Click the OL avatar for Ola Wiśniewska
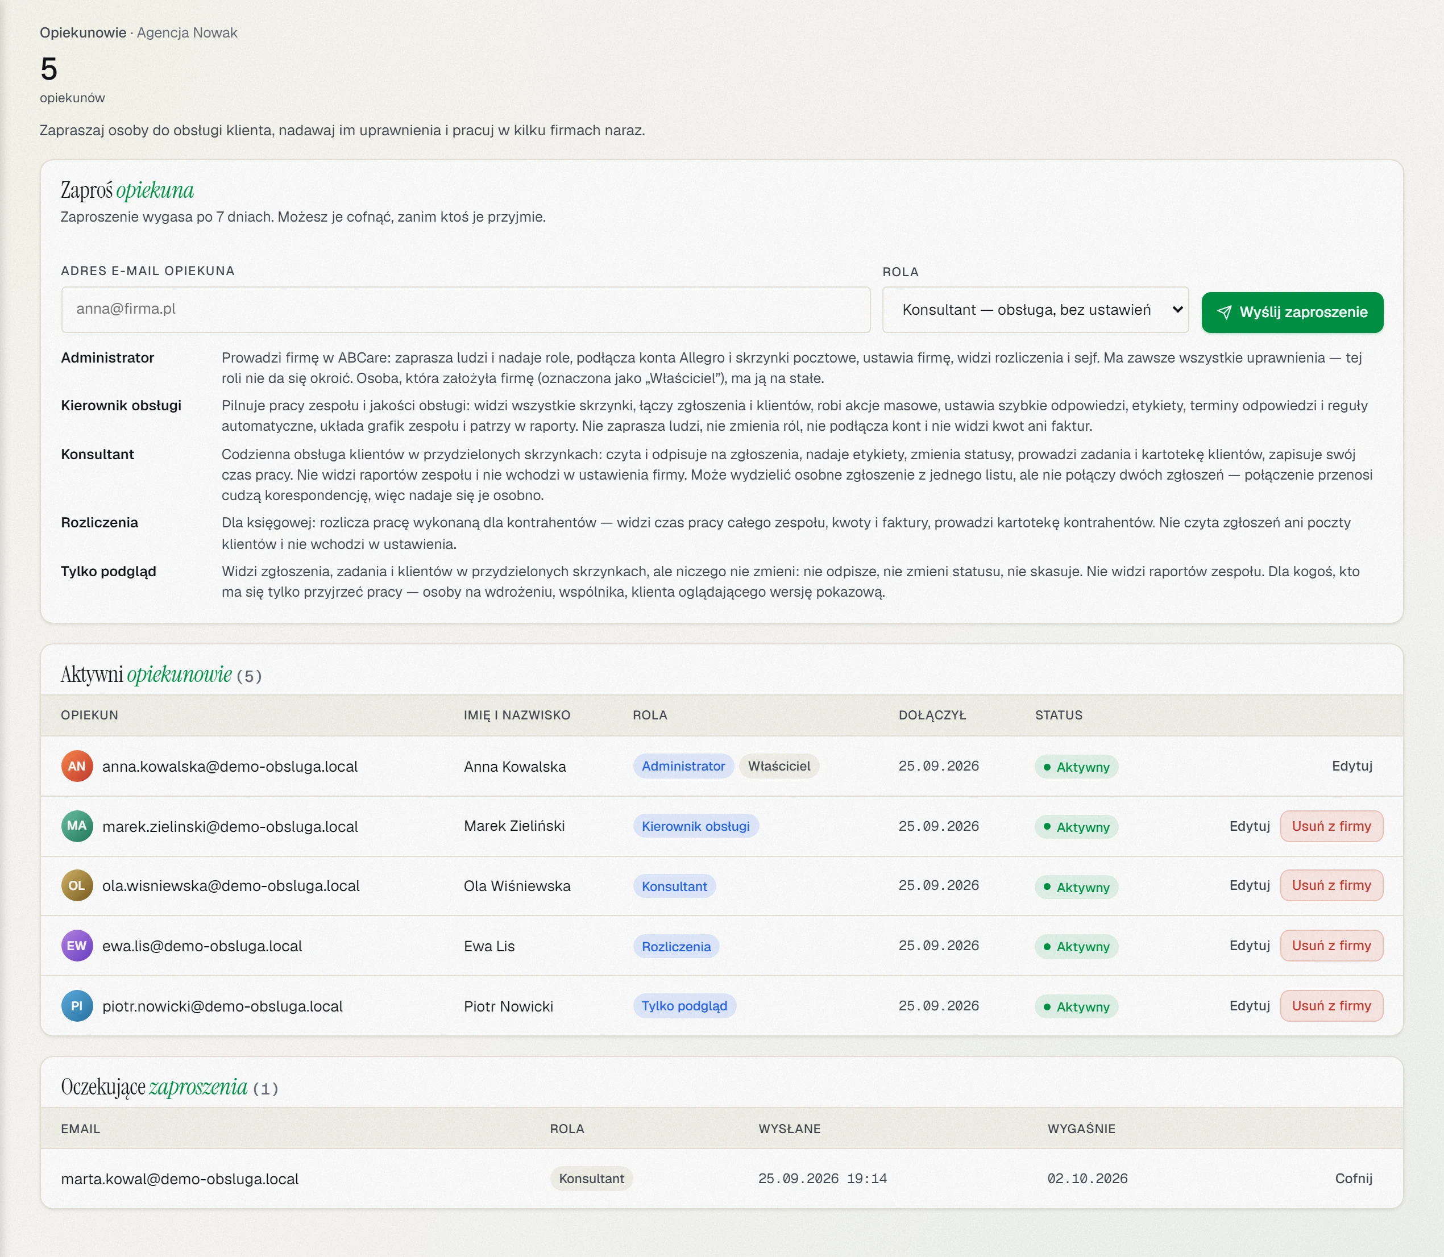This screenshot has height=1257, width=1444. click(x=77, y=885)
